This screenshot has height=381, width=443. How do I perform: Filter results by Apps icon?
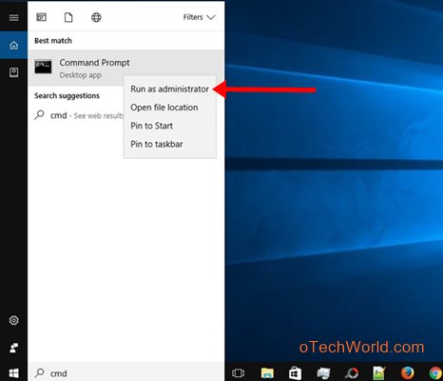[x=42, y=17]
